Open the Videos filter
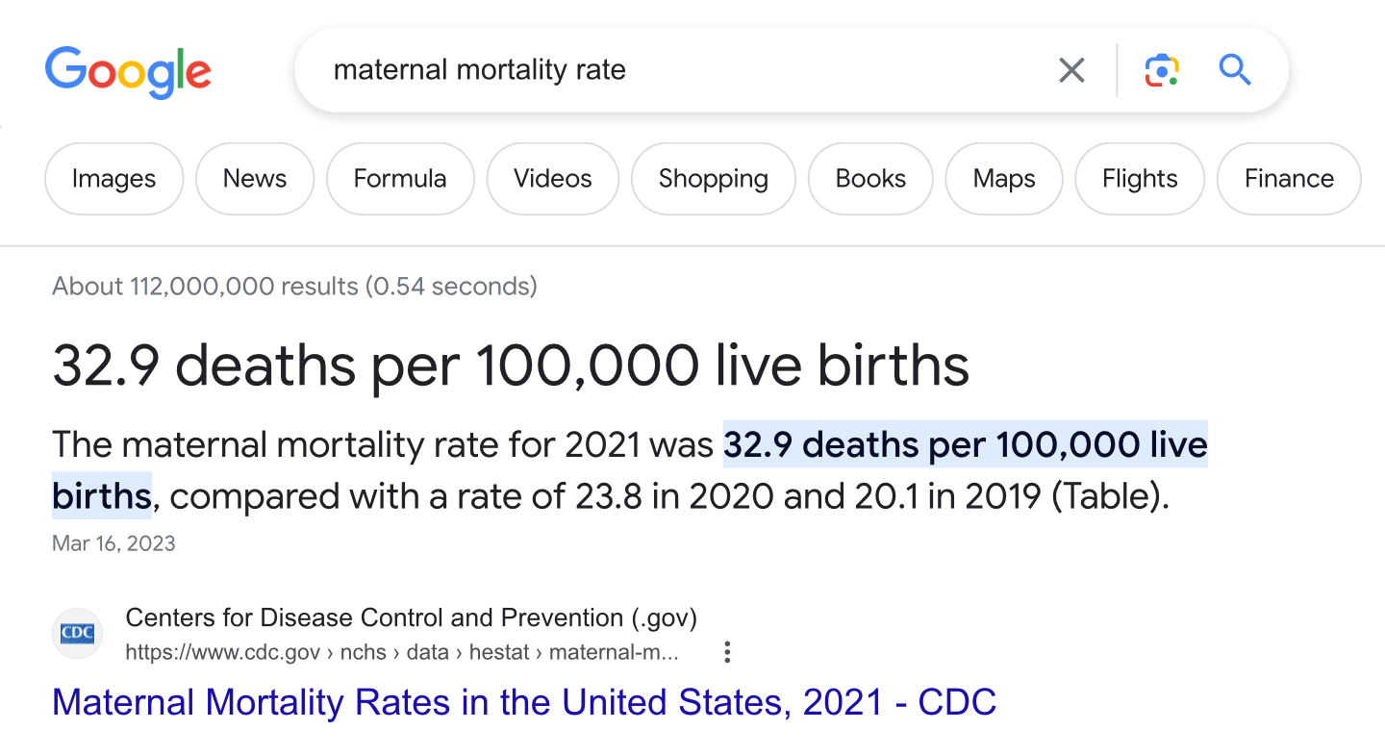The image size is (1385, 755). point(553,179)
